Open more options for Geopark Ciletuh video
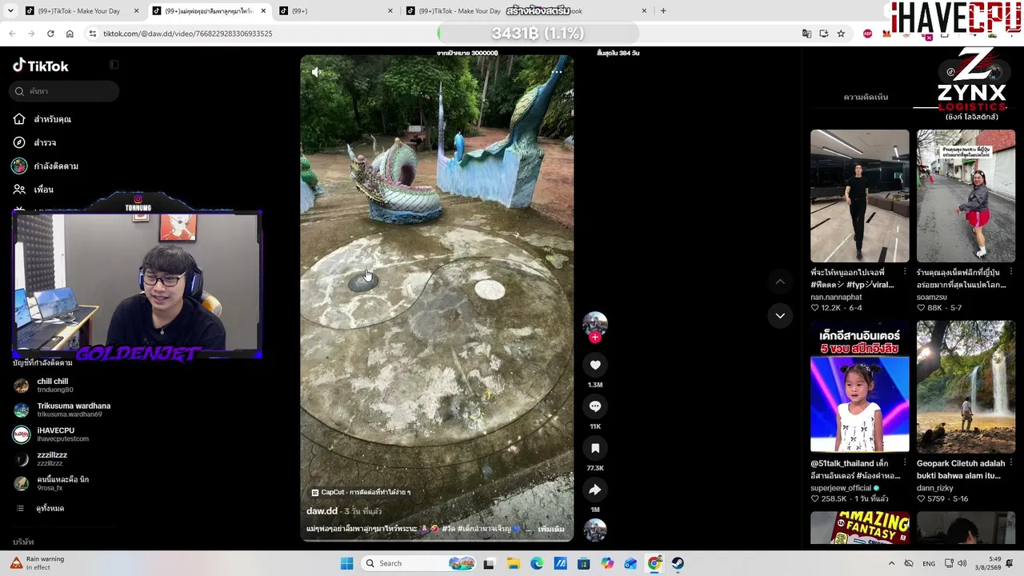The image size is (1024, 576). pyautogui.click(x=1011, y=462)
